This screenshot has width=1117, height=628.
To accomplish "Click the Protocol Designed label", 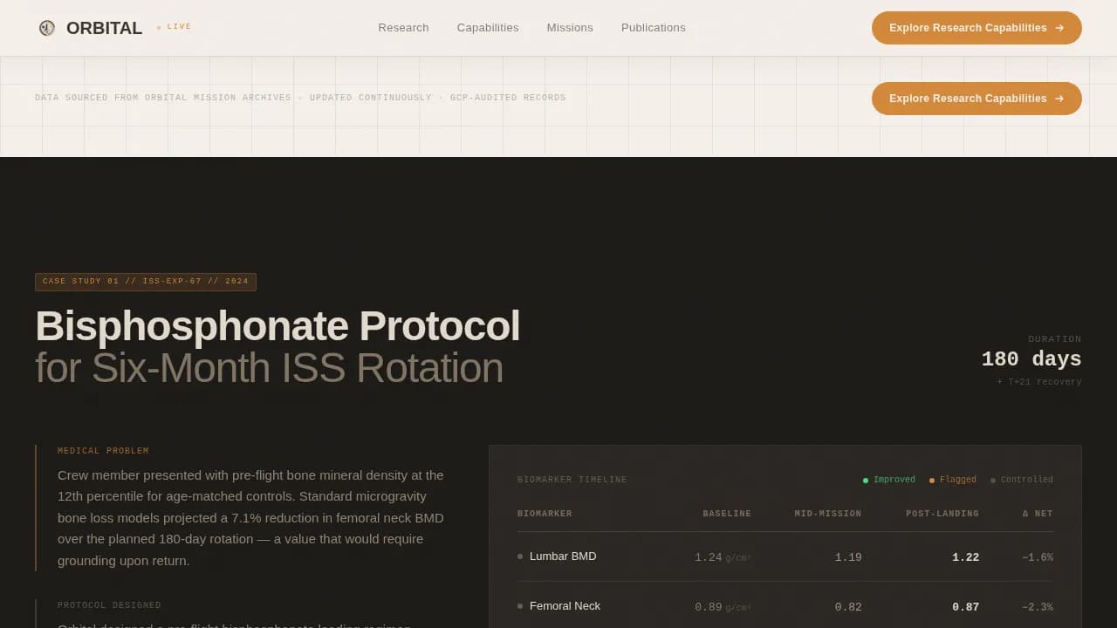I will (109, 605).
